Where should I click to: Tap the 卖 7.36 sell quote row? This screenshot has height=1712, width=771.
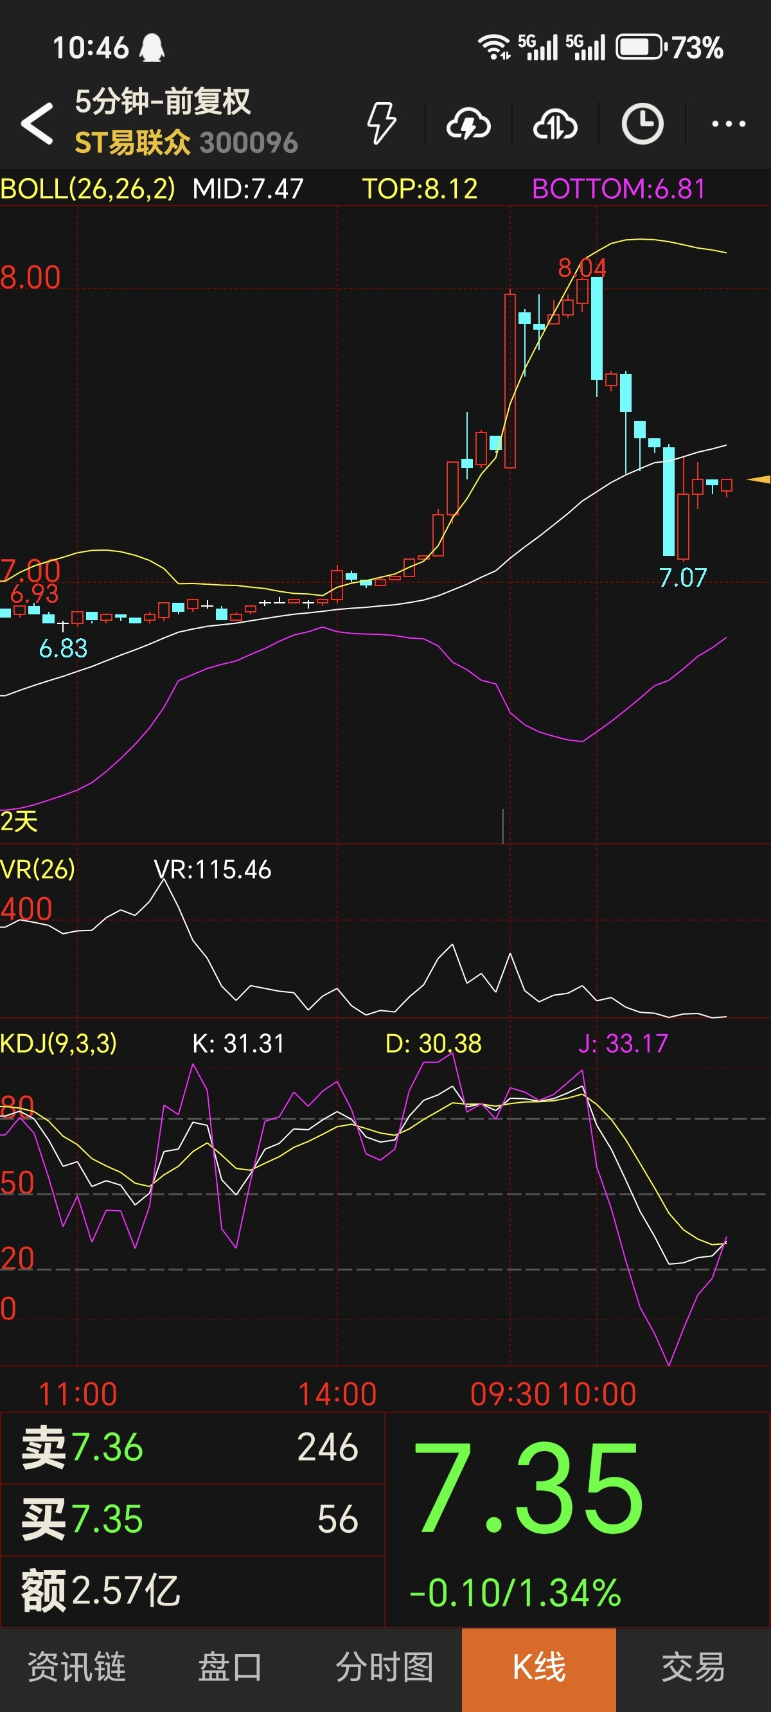193,1447
